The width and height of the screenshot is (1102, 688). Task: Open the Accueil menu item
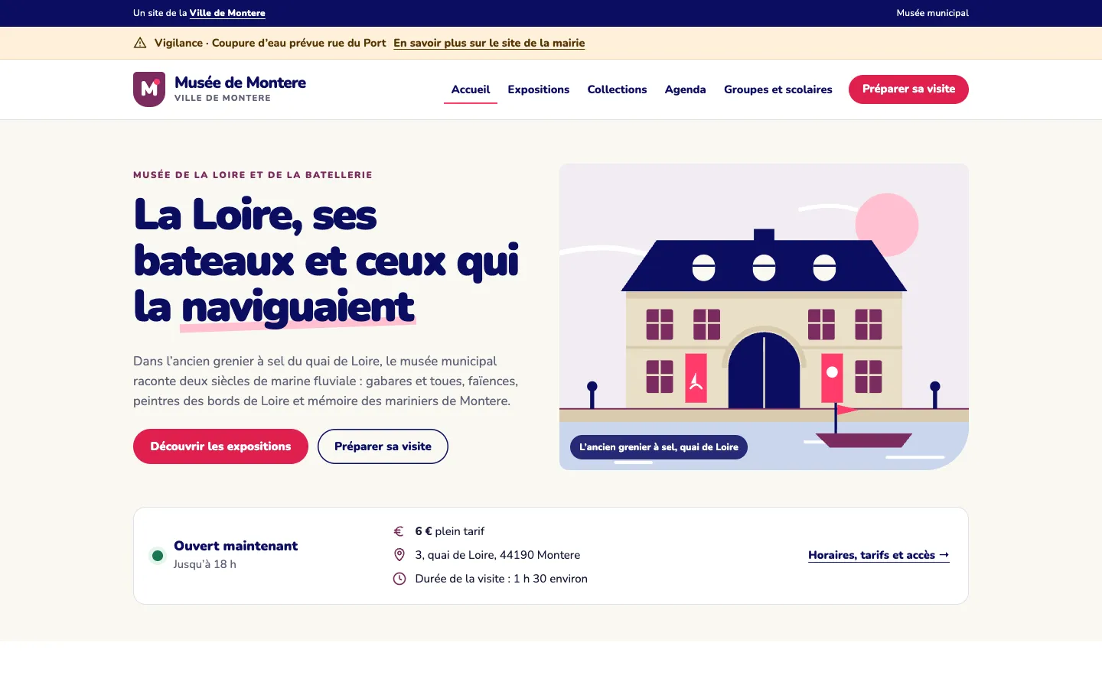click(x=471, y=89)
